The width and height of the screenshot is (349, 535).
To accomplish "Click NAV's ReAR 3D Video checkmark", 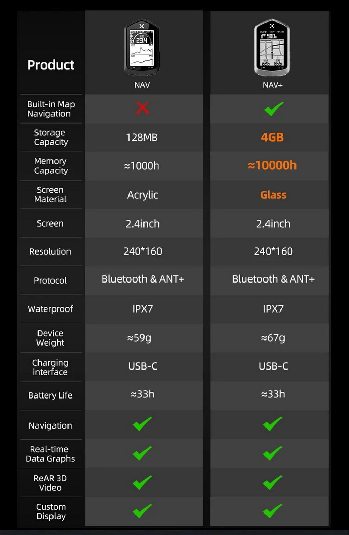I will [142, 482].
